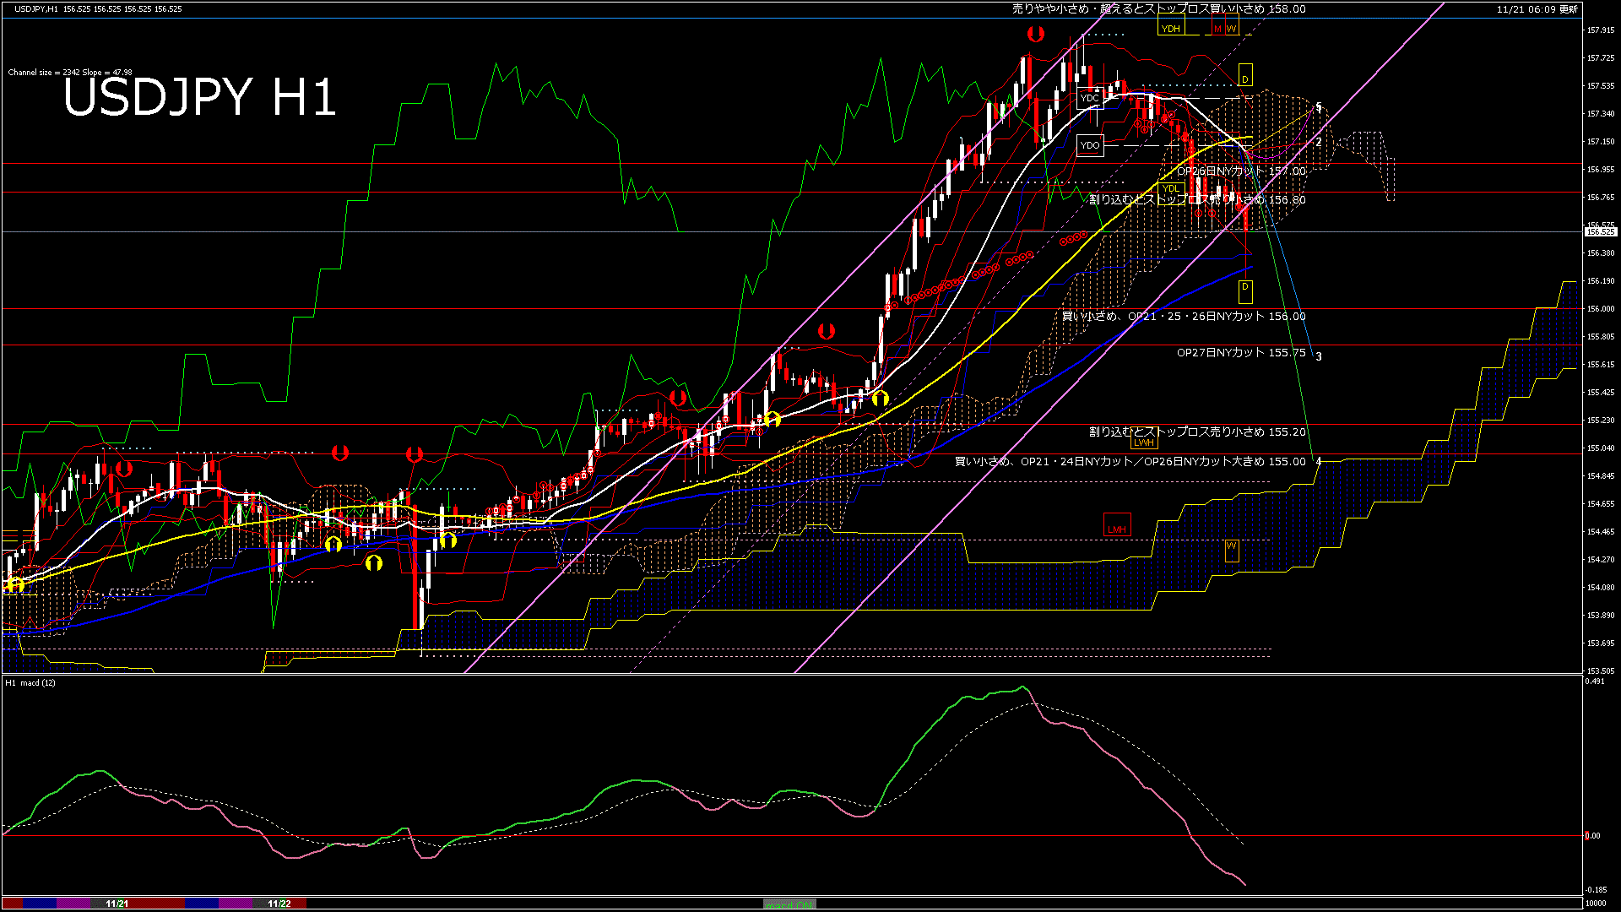Image resolution: width=1621 pixels, height=912 pixels.
Task: Select the YDC yesterday-close marker
Action: tap(1089, 98)
